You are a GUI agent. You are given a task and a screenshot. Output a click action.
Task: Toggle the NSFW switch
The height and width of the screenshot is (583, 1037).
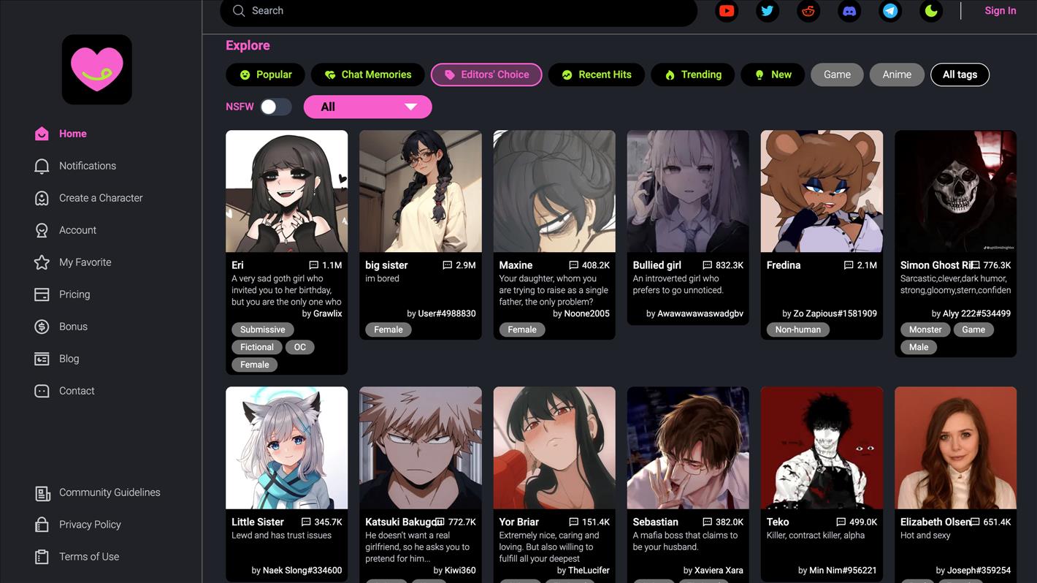[276, 107]
